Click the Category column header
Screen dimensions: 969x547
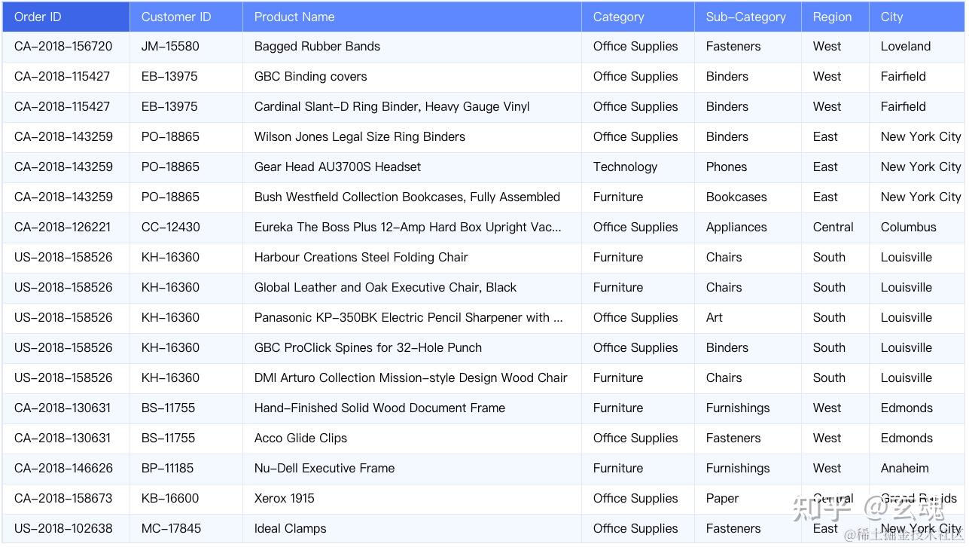(x=618, y=17)
